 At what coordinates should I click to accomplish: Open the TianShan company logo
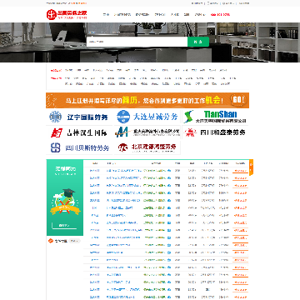coord(215,117)
